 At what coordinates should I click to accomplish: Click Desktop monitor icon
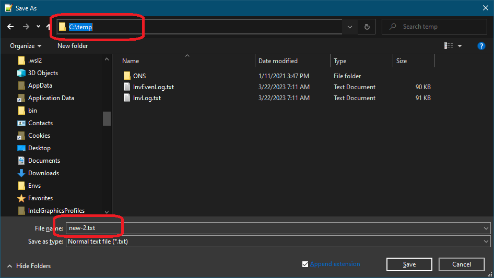point(21,148)
